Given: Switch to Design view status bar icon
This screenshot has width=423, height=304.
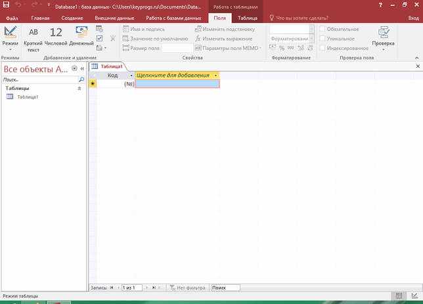Looking at the screenshot, I should tap(414, 296).
